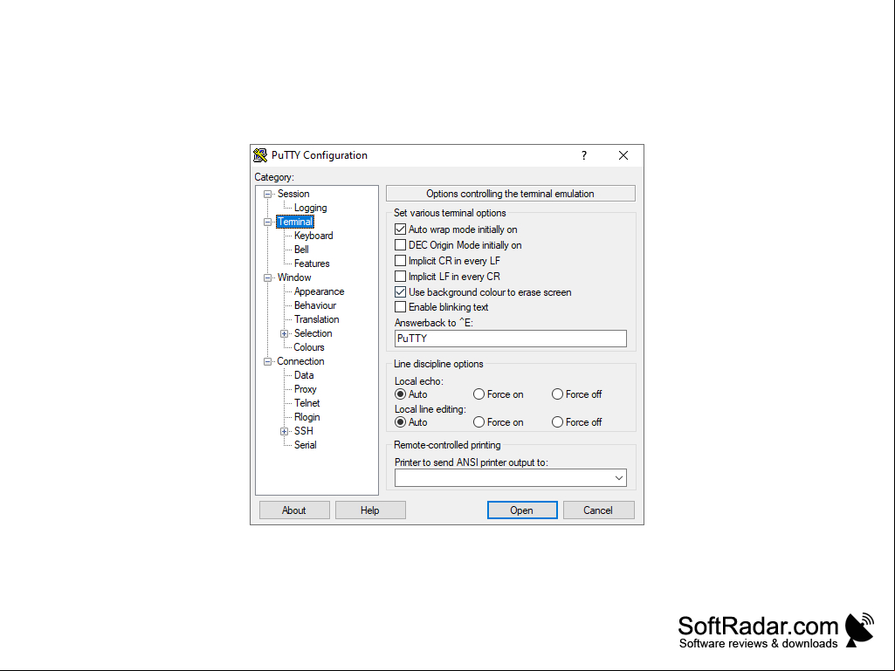Collapse the Window tree node
Image resolution: width=895 pixels, height=671 pixels.
pyautogui.click(x=267, y=277)
